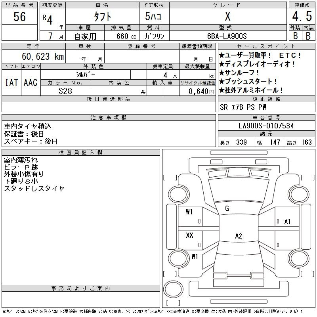
Task: Select the vehicle history 自家用
Action: pos(85,36)
